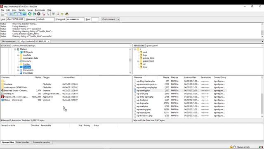
Task: Expand the AppData folder node
Action: [x=18, y=55]
